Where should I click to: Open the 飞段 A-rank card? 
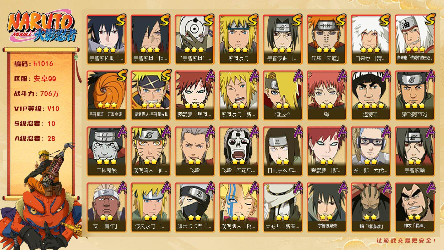tap(194, 151)
